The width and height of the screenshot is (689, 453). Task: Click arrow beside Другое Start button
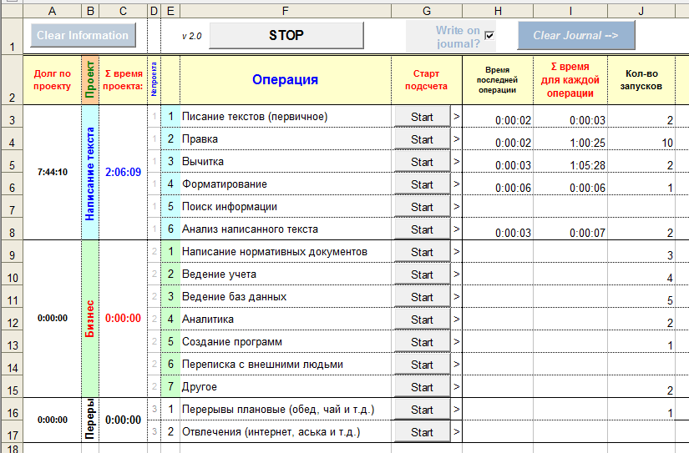(456, 387)
